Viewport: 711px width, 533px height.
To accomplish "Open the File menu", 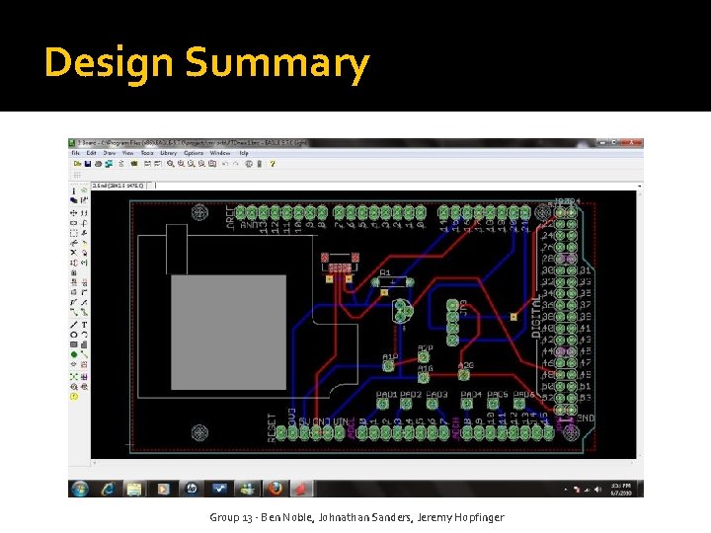I will (x=75, y=153).
